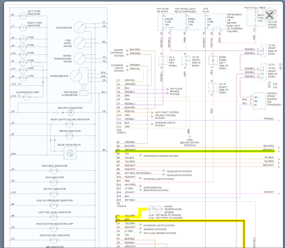Screen dimensions: 285x248
Task: Click the Vehicle Speed Sensor box
Action: (259, 101)
